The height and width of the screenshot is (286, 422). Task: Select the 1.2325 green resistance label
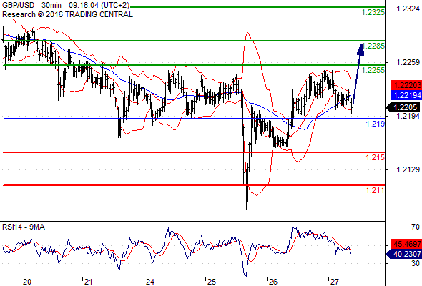coord(373,12)
